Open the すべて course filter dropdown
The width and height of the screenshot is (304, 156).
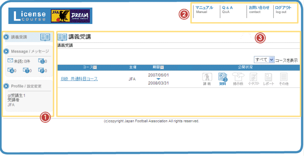pyautogui.click(x=264, y=60)
